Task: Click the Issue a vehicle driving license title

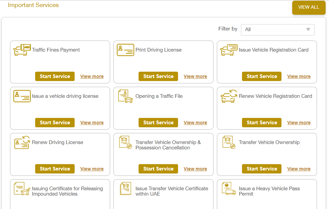Action: (x=65, y=96)
